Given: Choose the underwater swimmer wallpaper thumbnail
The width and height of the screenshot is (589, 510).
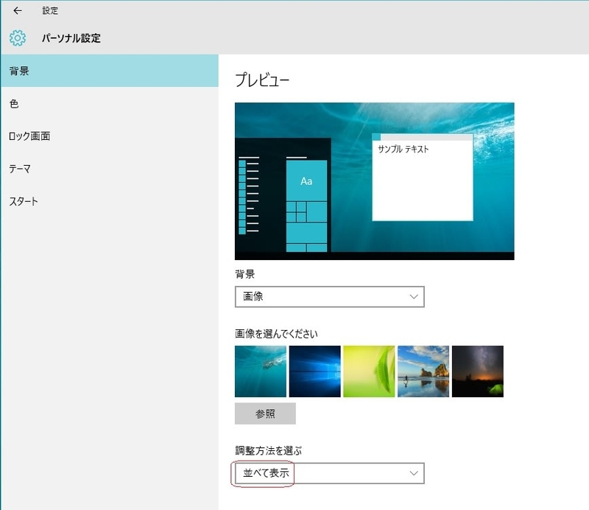Looking at the screenshot, I should [x=261, y=371].
